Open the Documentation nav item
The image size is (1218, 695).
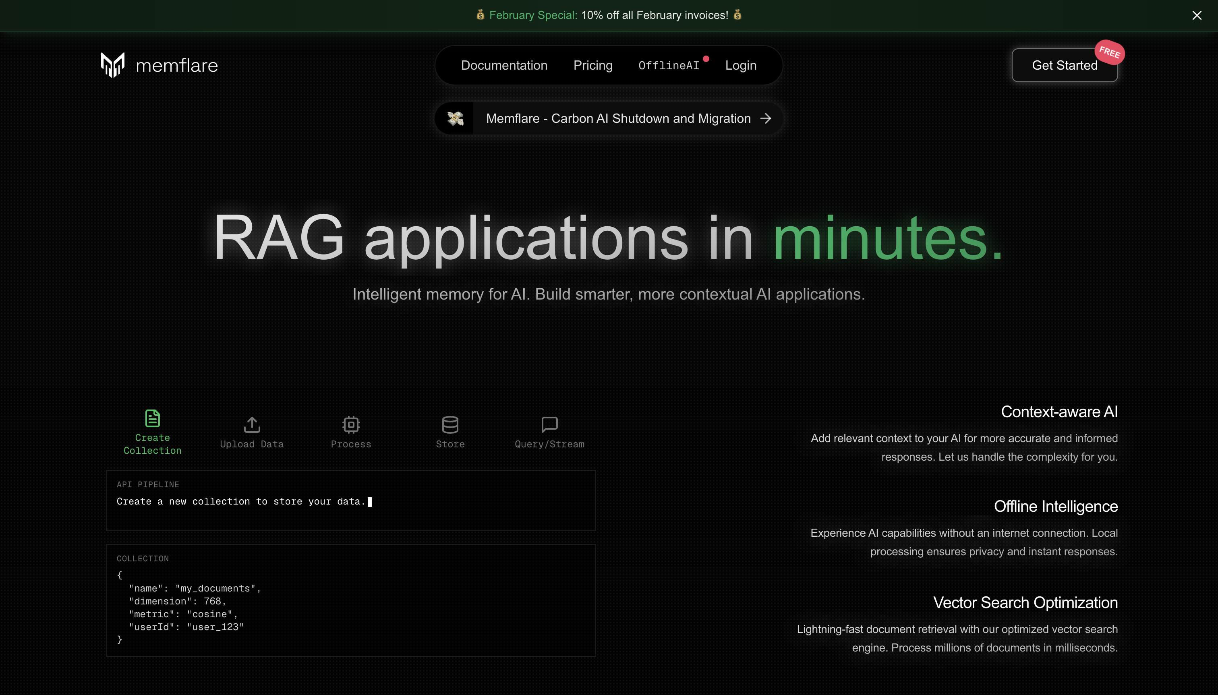pos(504,65)
